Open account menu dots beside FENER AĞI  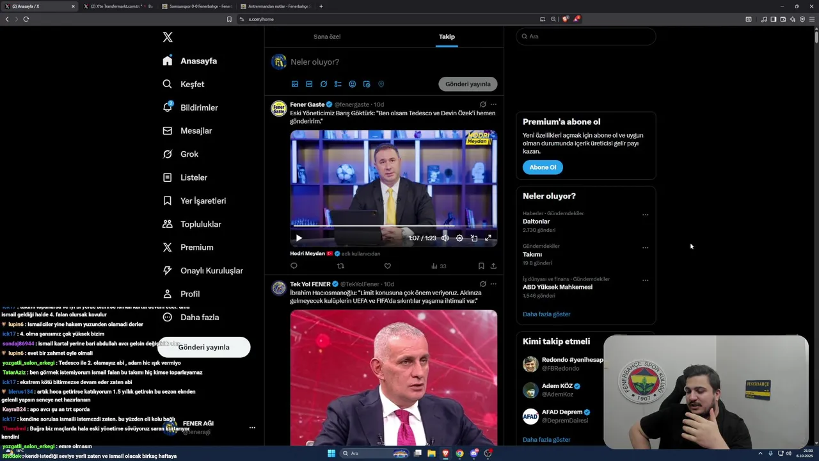(252, 428)
